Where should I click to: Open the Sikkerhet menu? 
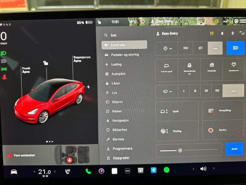pos(116,130)
